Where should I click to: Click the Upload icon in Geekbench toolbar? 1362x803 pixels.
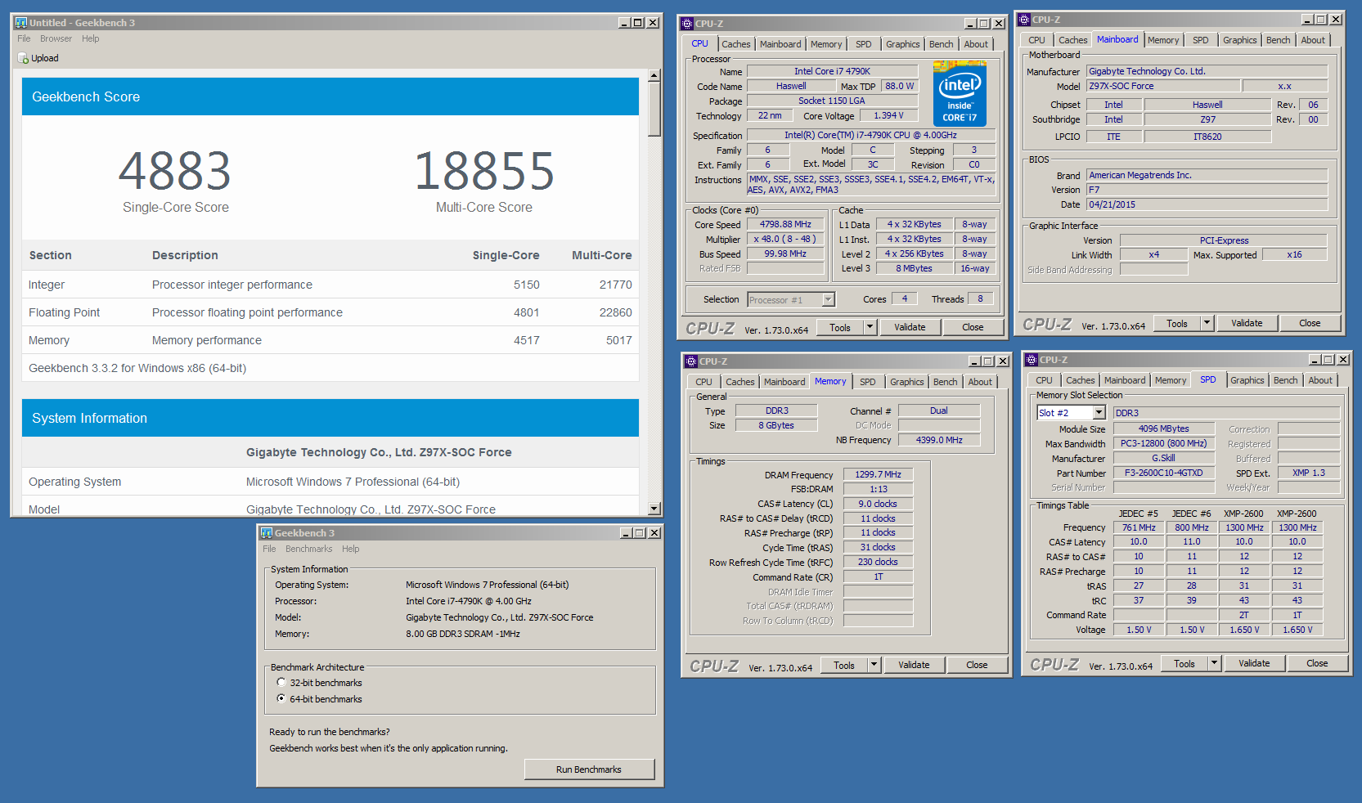23,59
